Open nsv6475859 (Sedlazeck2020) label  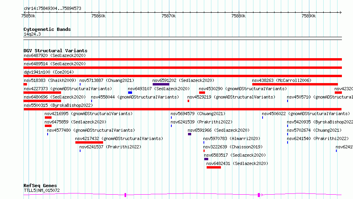[x=75, y=122]
